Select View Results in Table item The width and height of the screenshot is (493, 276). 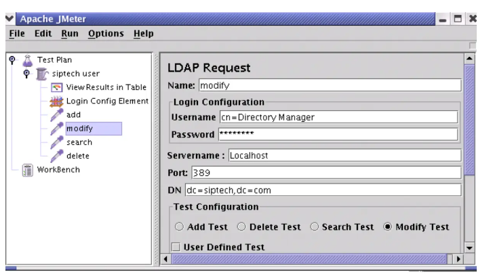[x=106, y=87]
